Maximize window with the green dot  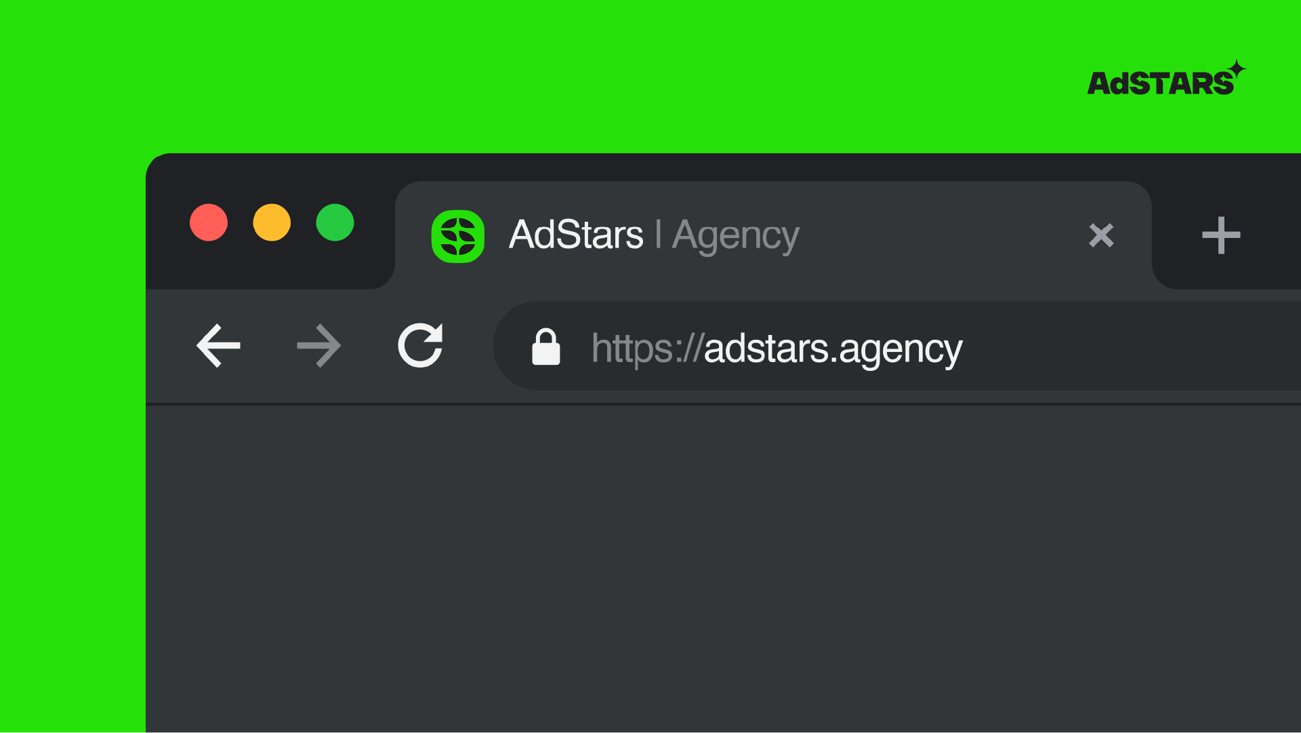[335, 222]
